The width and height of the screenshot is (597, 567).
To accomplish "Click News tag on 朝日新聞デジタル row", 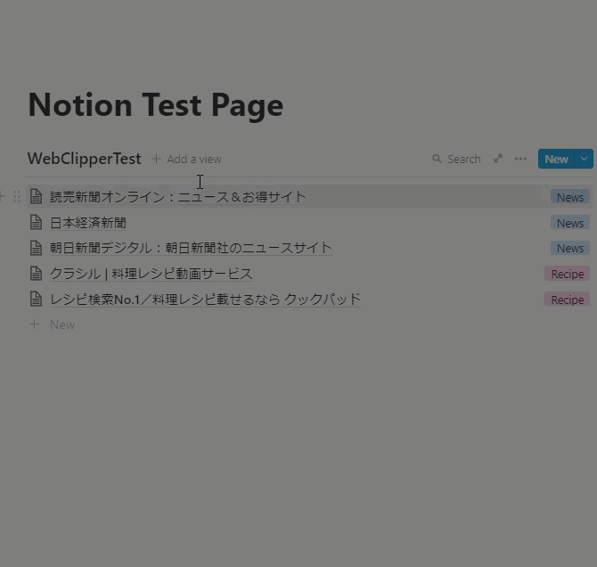I will click(570, 248).
